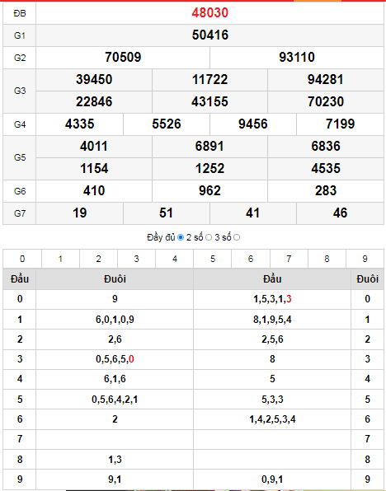Choose digit 6 filter cell
The height and width of the screenshot is (491, 386).
[251, 259]
